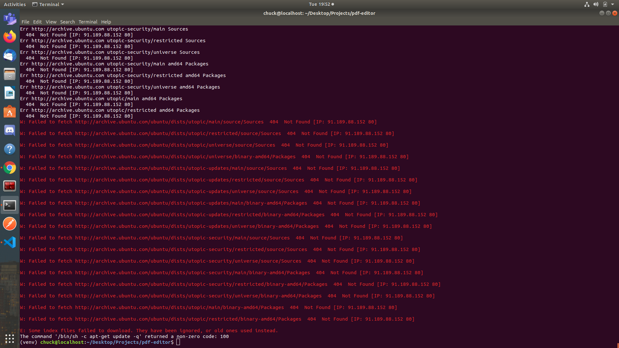Maximize the terminal window

608,13
